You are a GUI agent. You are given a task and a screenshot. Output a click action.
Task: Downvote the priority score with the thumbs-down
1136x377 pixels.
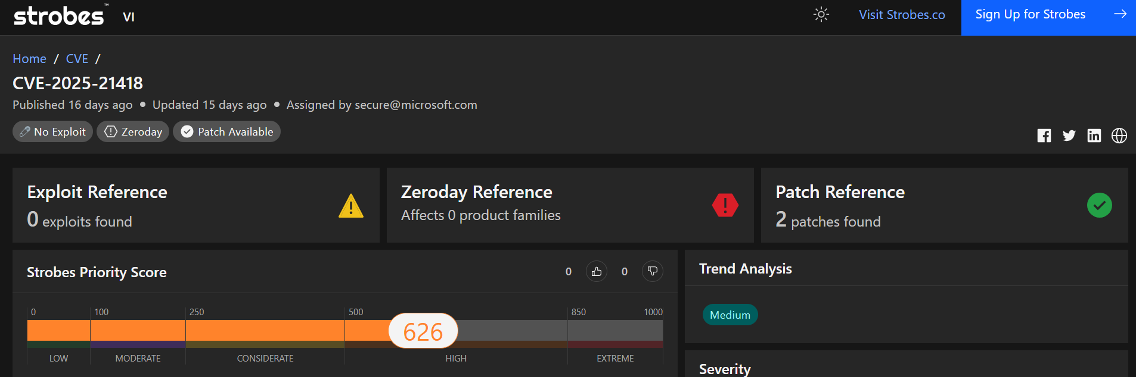coord(653,271)
